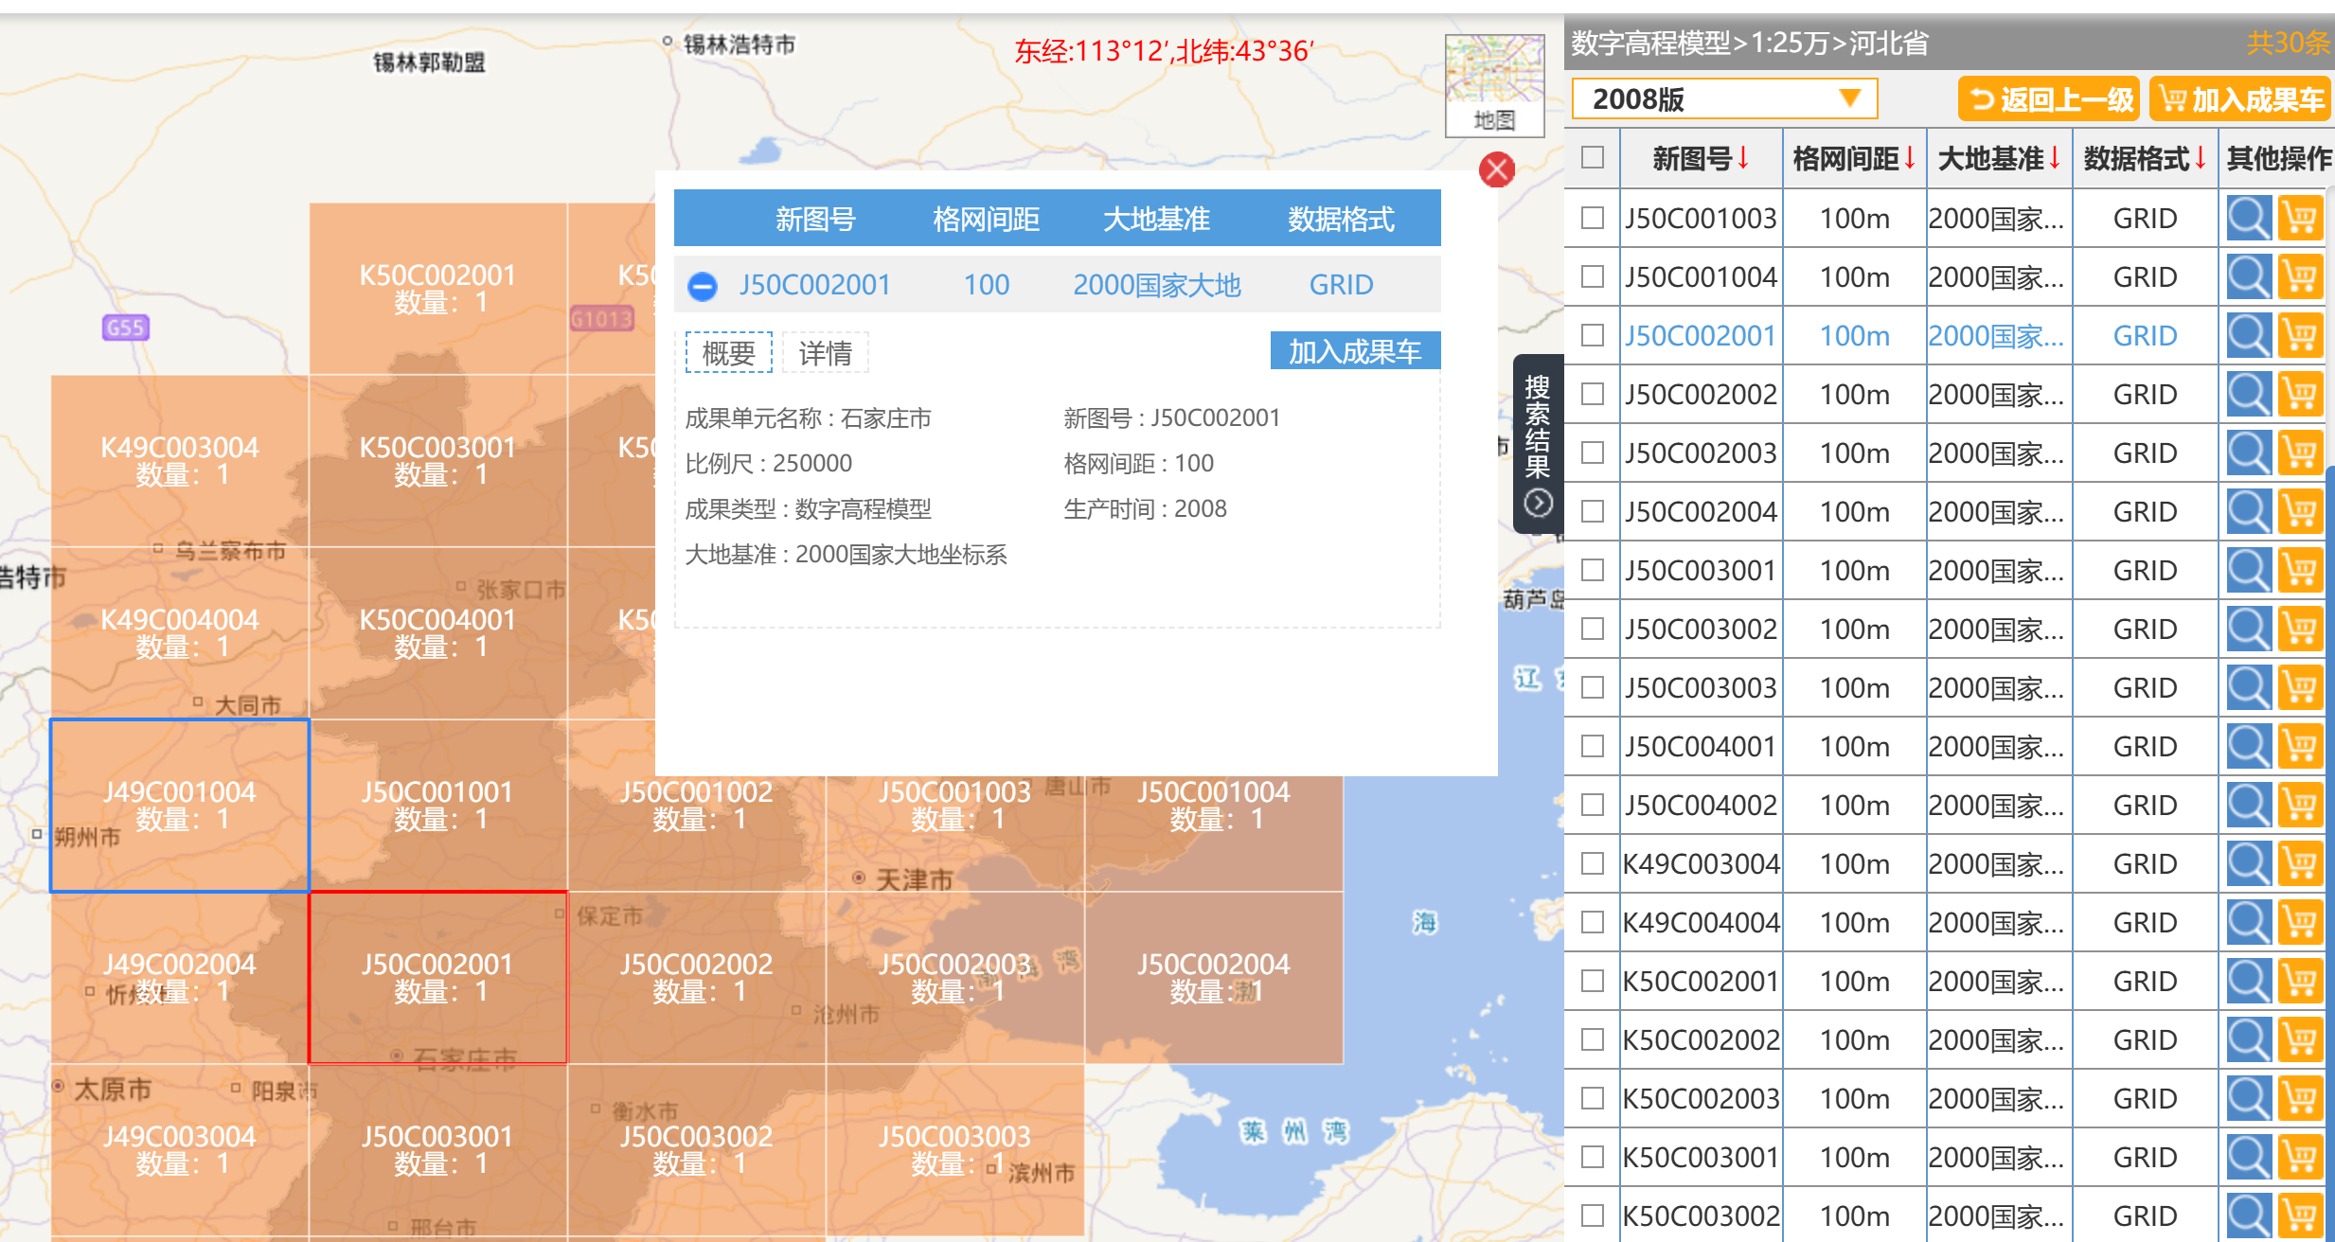This screenshot has width=2335, height=1242.
Task: Click 加入成果车 button in the popup
Action: 1354,351
